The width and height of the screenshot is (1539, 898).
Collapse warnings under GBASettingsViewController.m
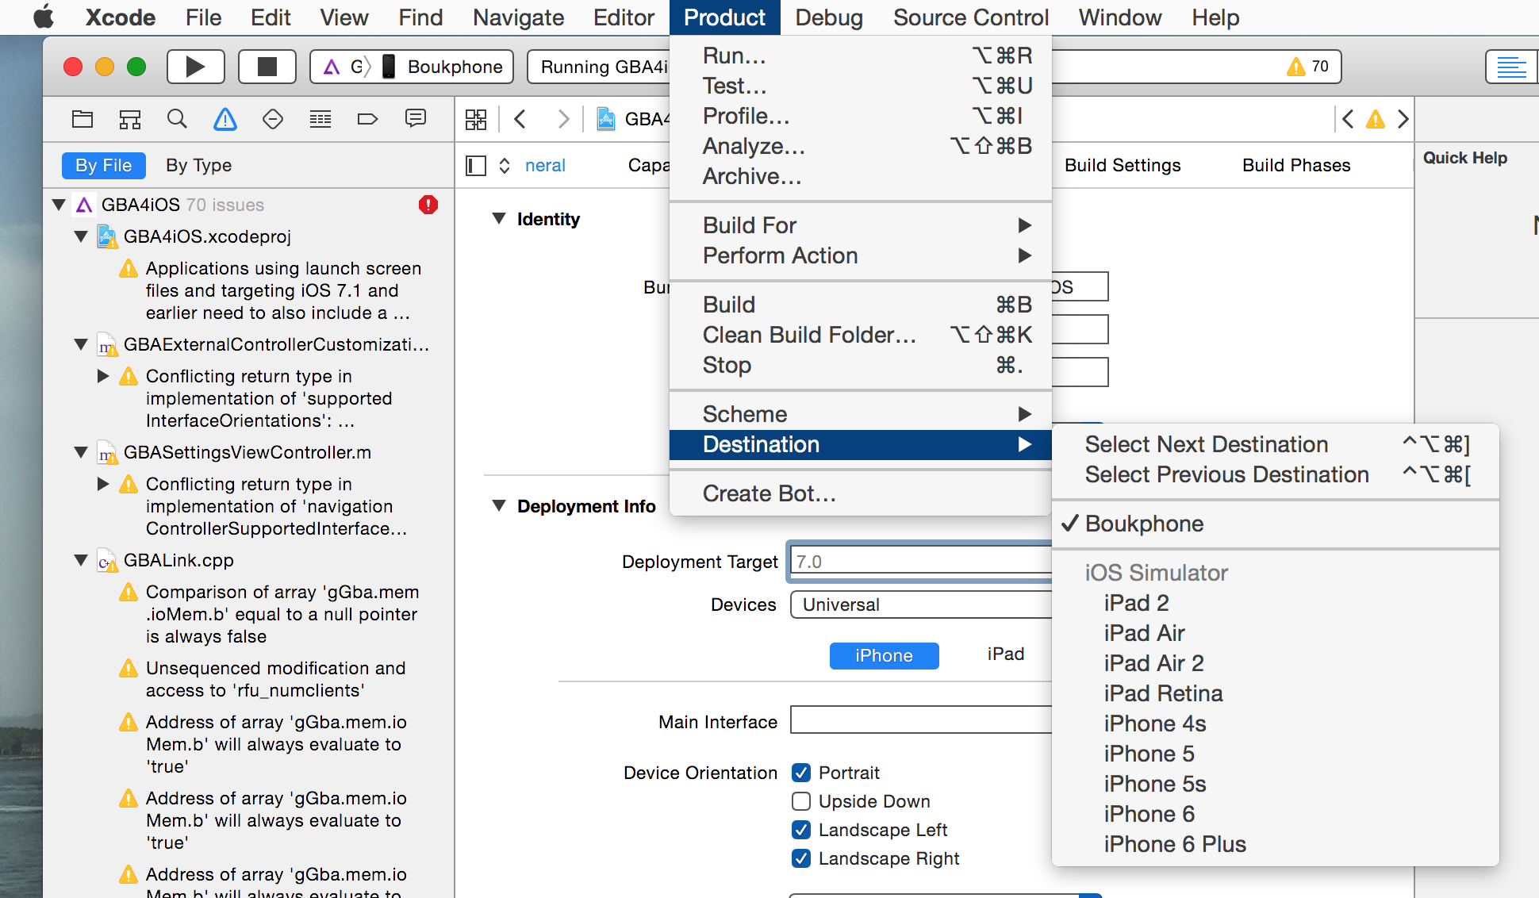[x=80, y=452]
